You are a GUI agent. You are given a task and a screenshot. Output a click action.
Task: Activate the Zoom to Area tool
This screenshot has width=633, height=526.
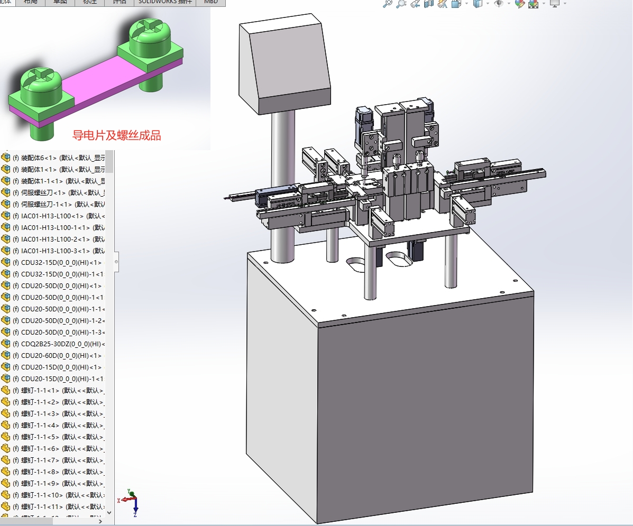click(x=401, y=4)
